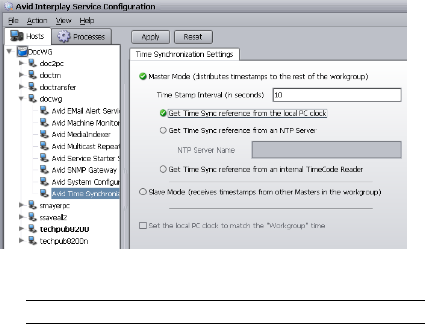425x324 pixels.
Task: Click the techpub8200n host computer icon
Action: point(33,241)
